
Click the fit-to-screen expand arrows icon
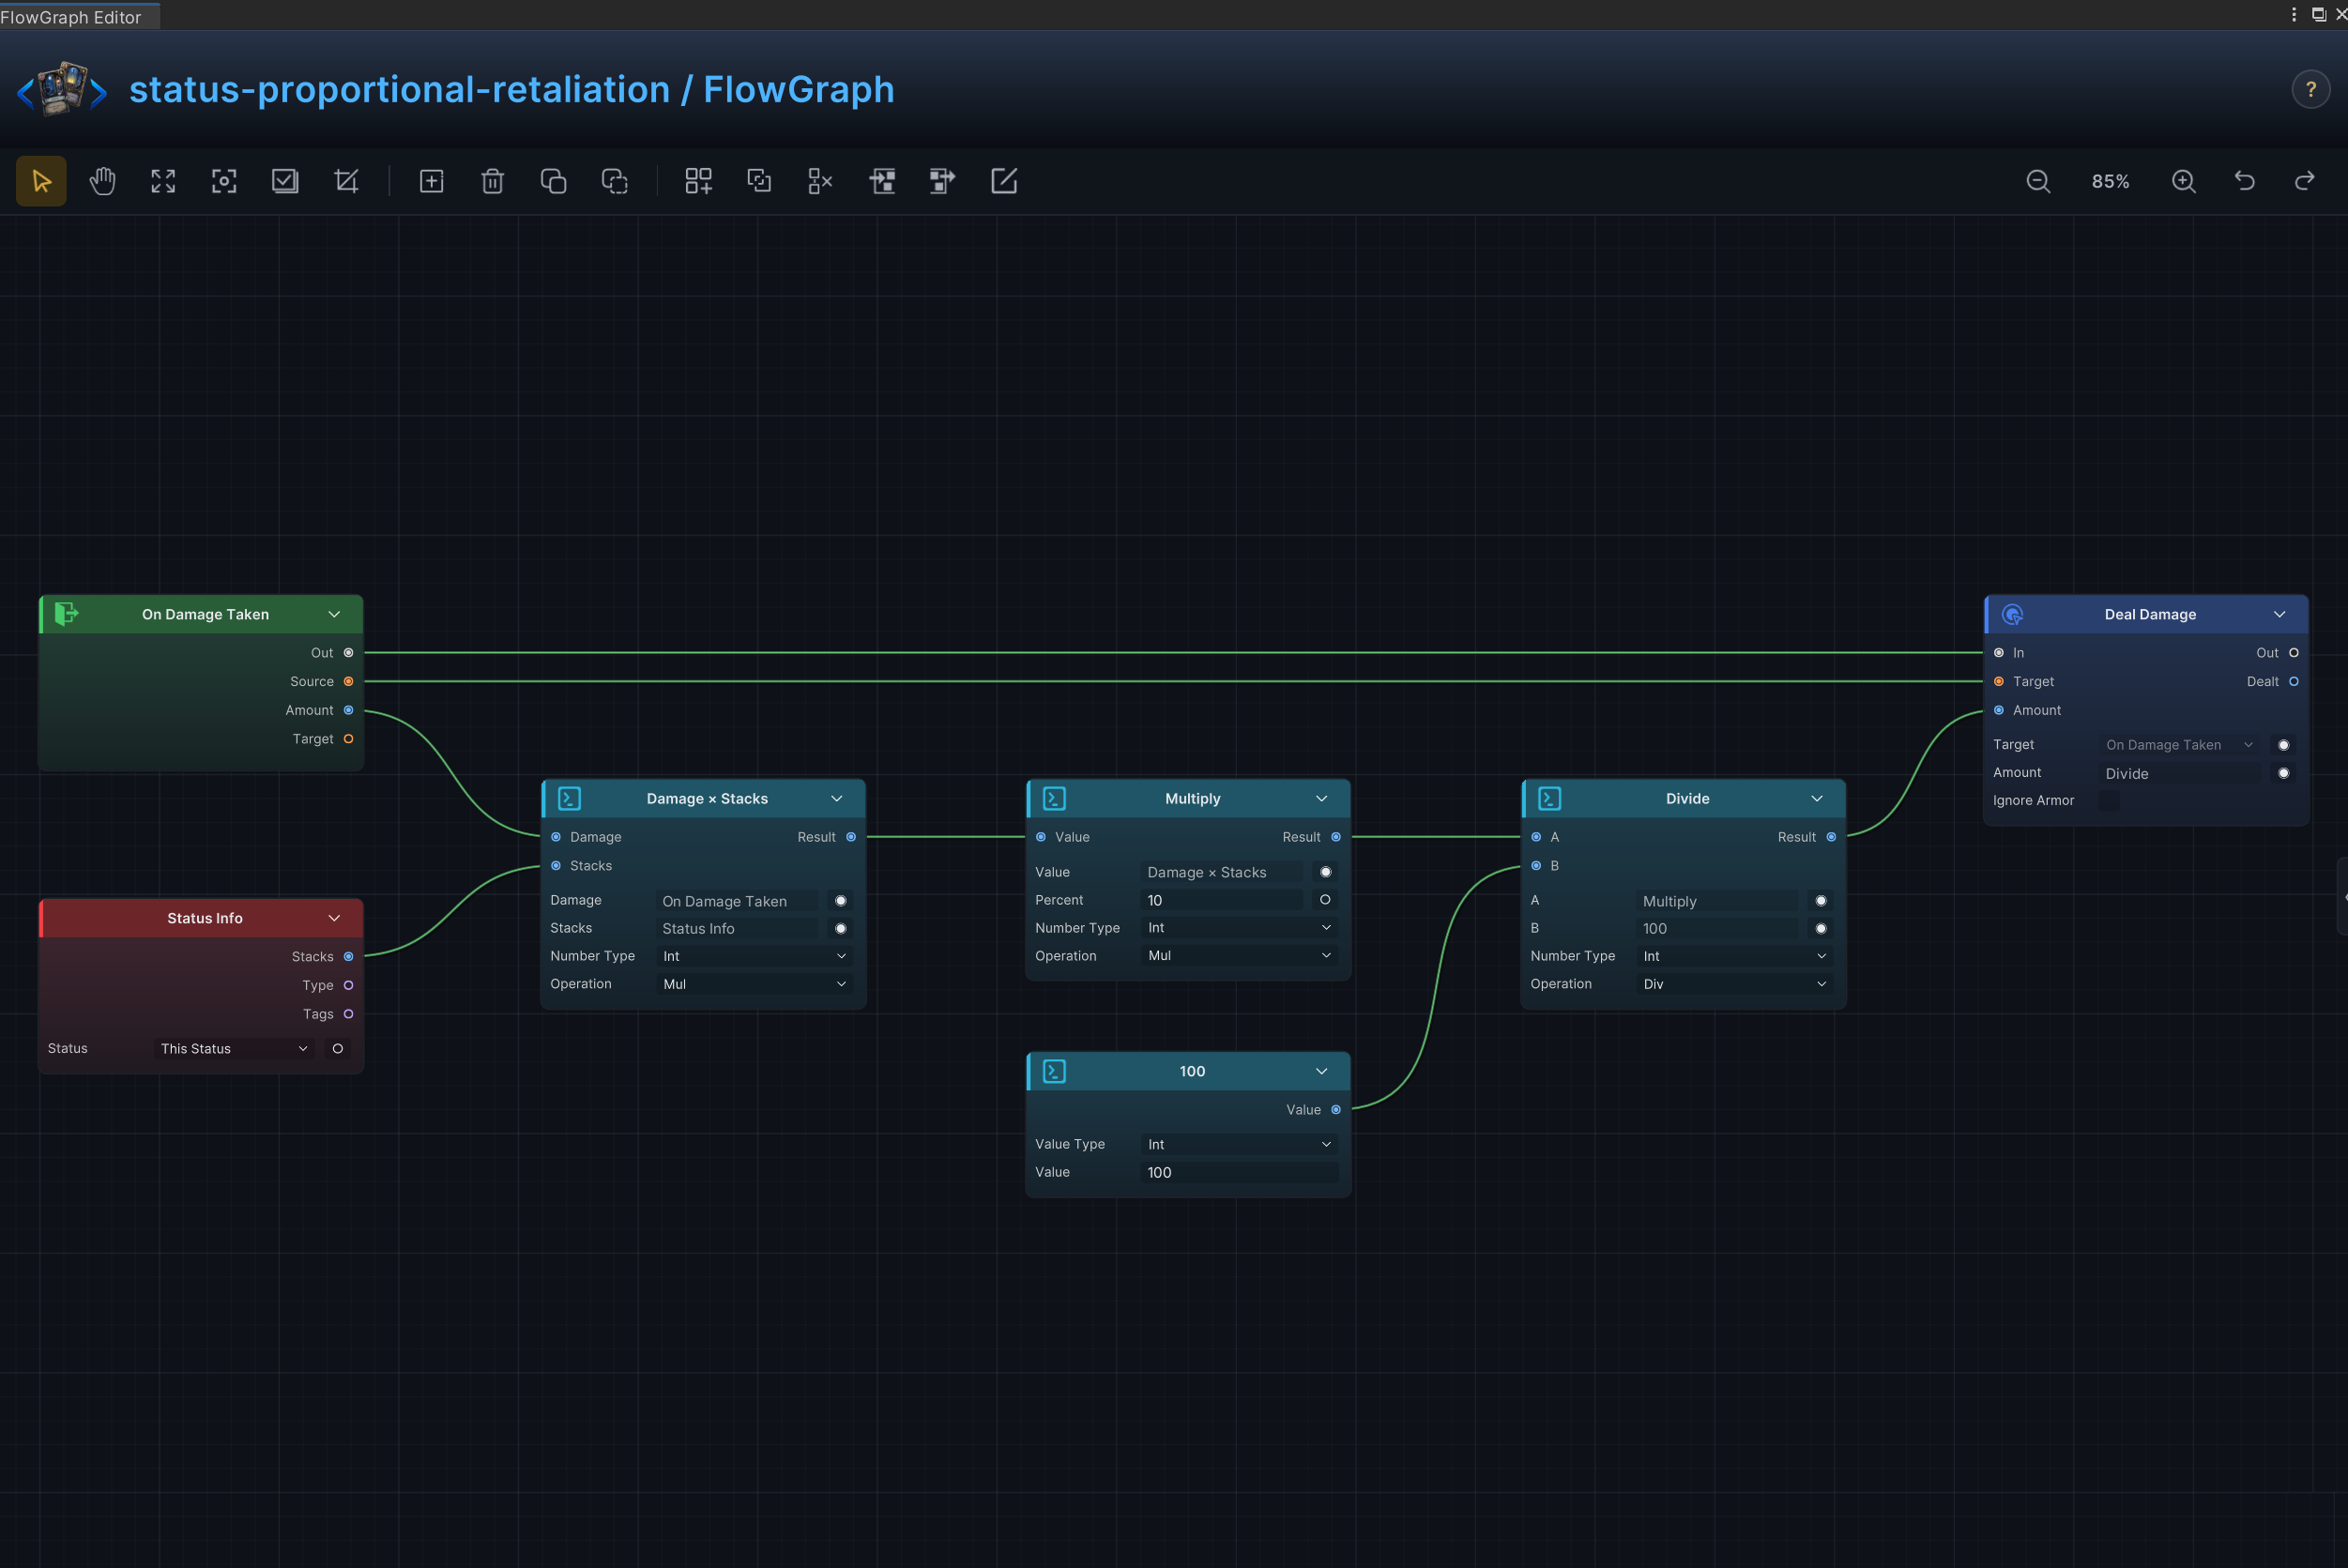(163, 181)
